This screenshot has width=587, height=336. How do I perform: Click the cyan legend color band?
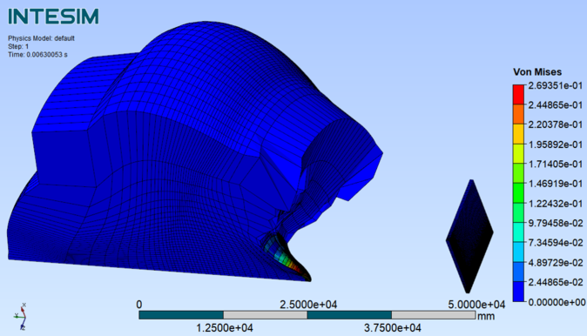click(518, 232)
